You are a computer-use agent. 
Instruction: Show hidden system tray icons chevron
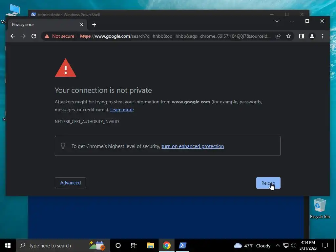(278, 245)
